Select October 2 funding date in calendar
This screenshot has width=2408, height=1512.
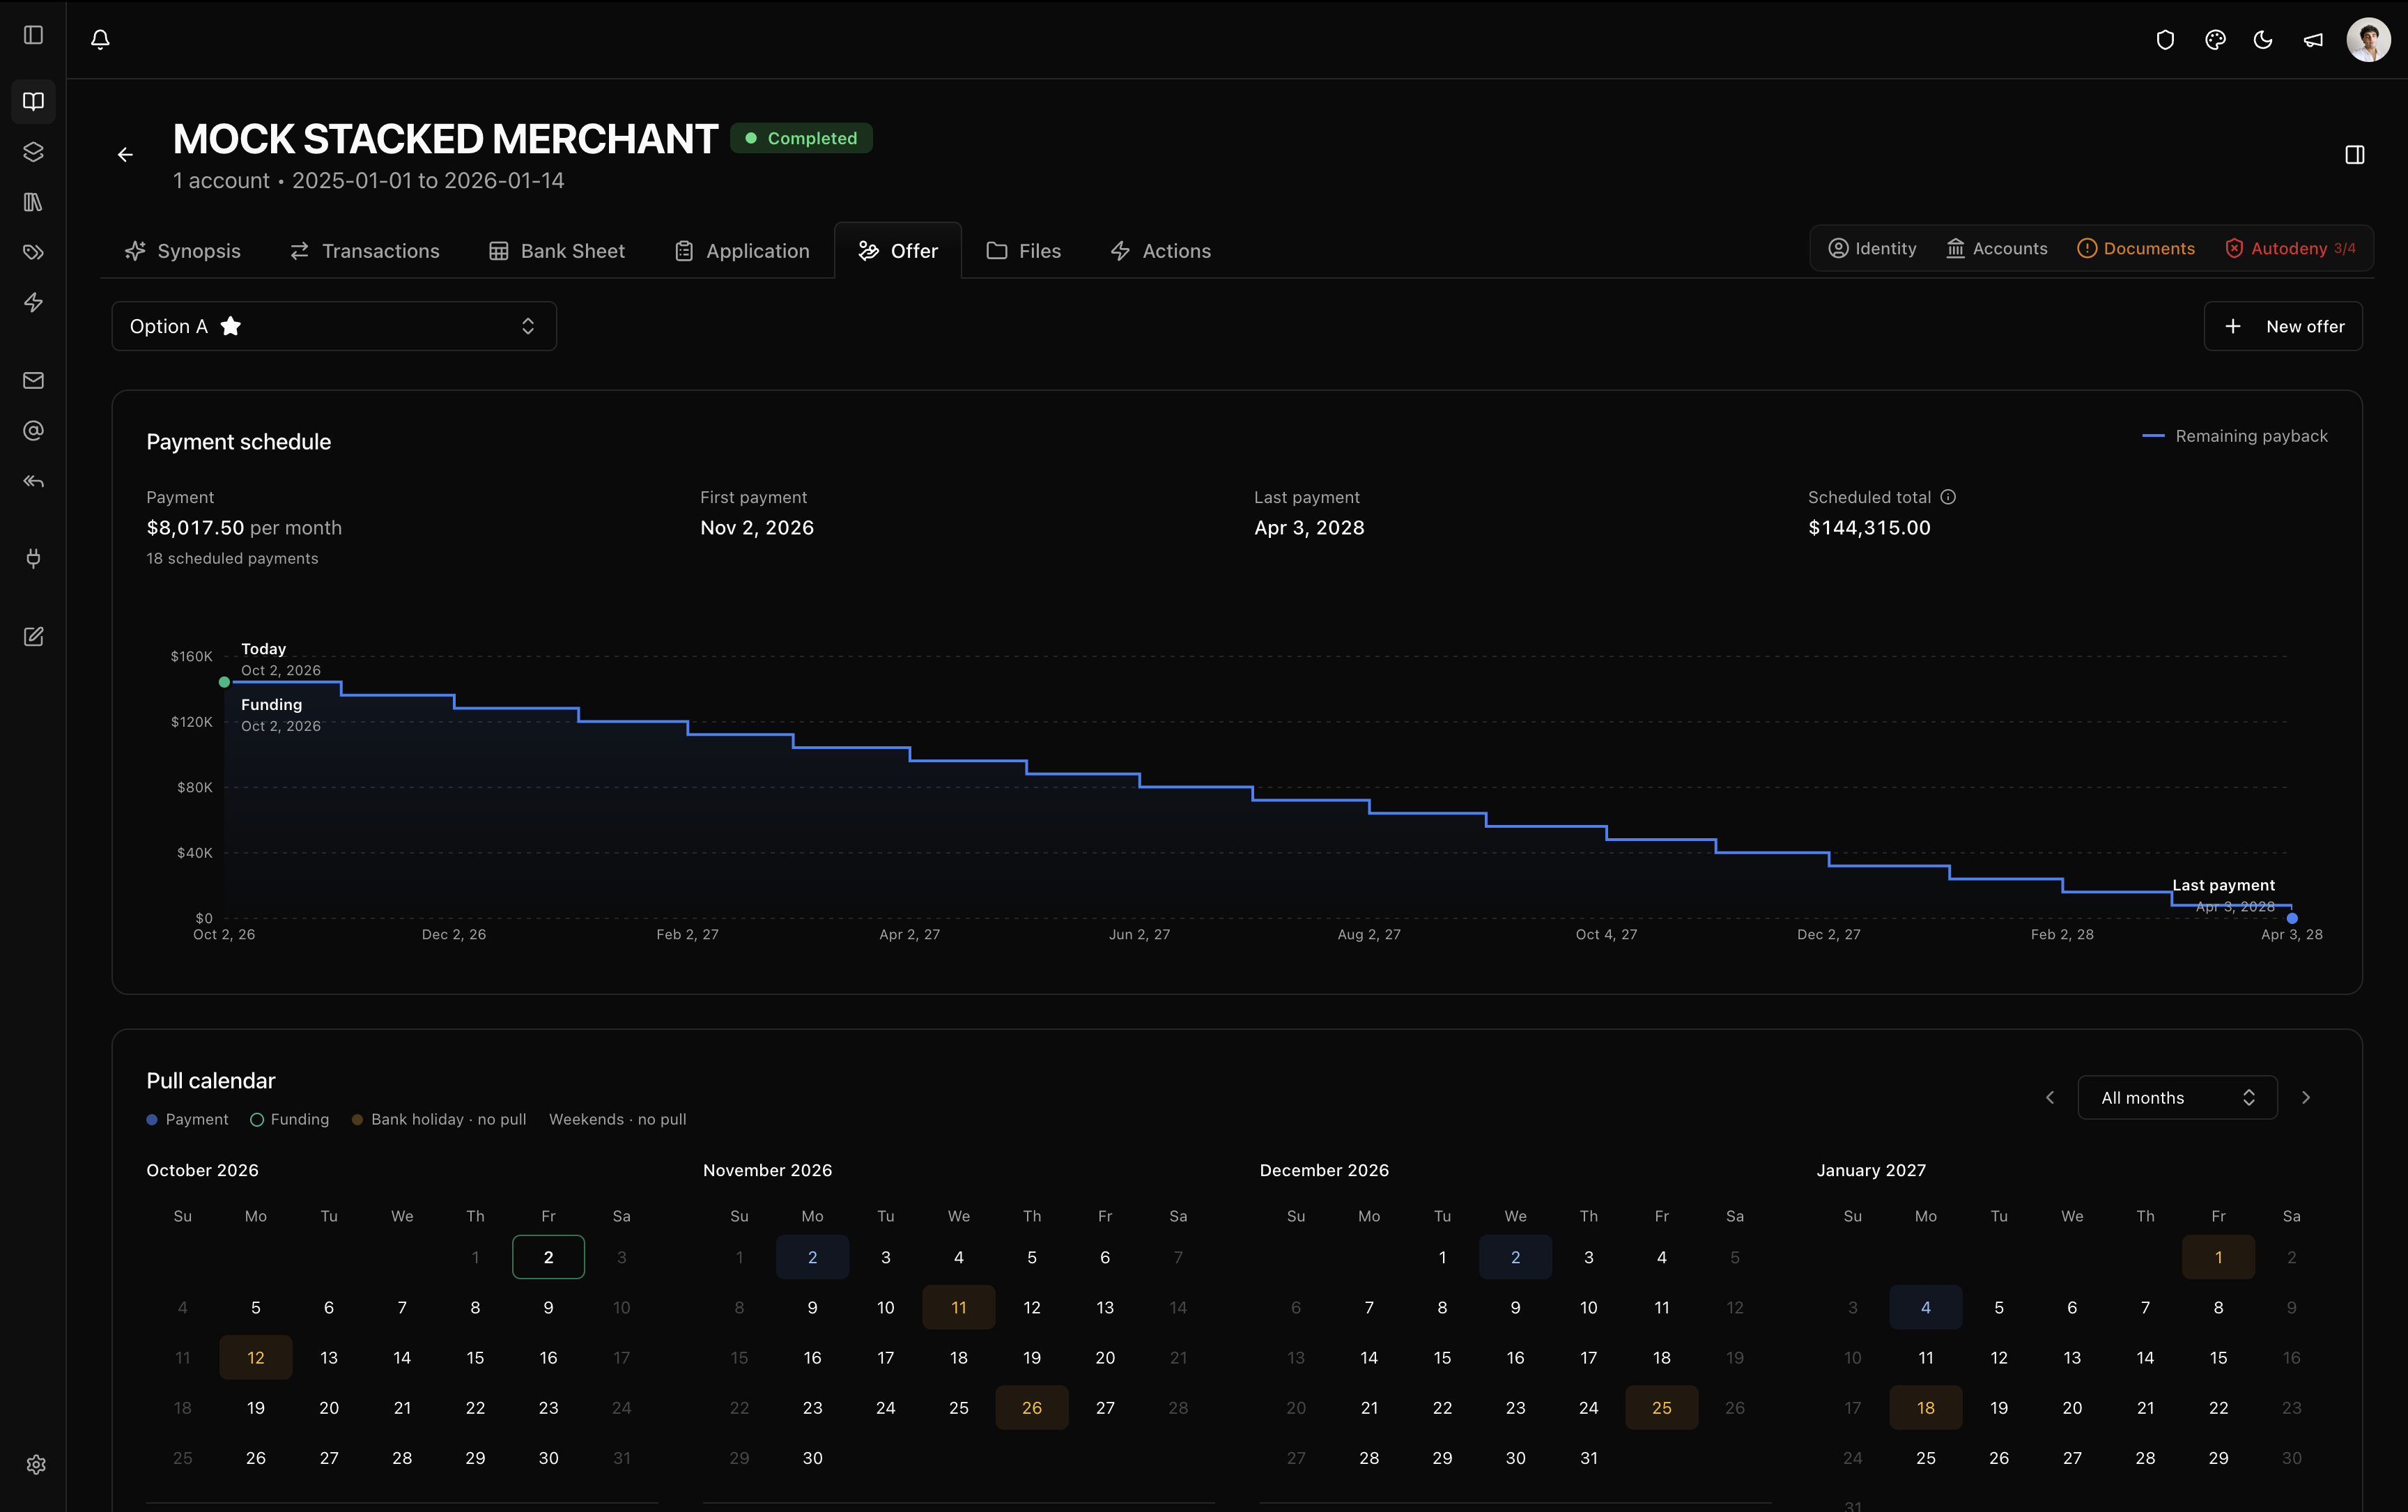tap(548, 1257)
